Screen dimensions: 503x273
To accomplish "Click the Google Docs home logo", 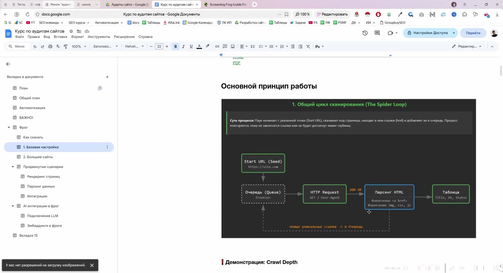I will 8,33.
